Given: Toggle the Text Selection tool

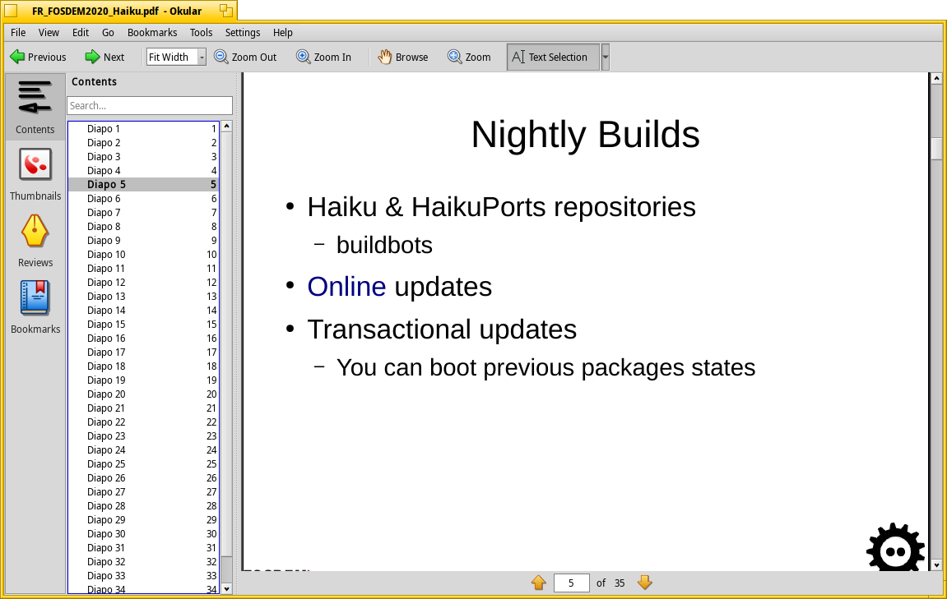Looking at the screenshot, I should [x=553, y=58].
